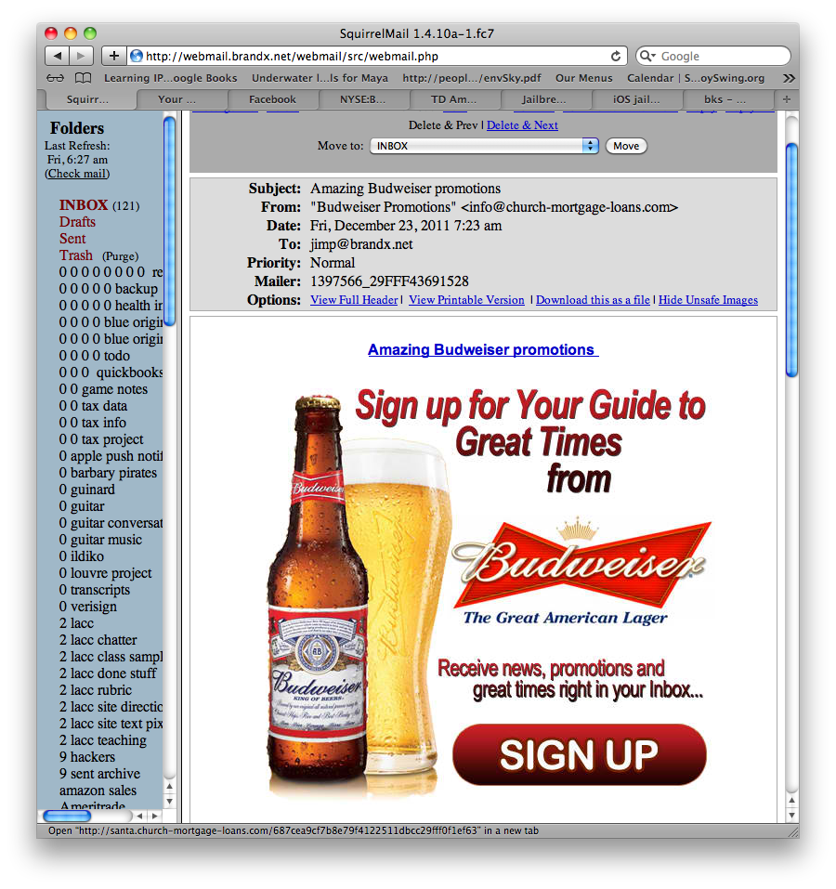The height and width of the screenshot is (889, 836).
Task: Switch to the iOS jail... tab
Action: pyautogui.click(x=636, y=99)
